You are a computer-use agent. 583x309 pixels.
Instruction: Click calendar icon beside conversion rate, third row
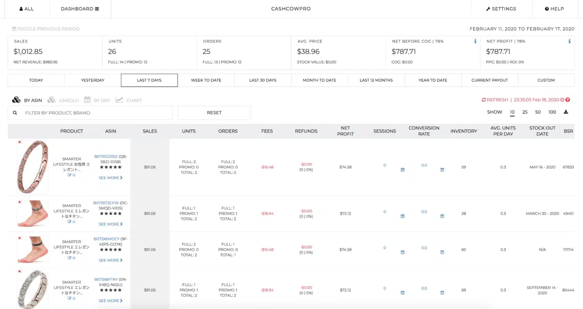pos(442,252)
